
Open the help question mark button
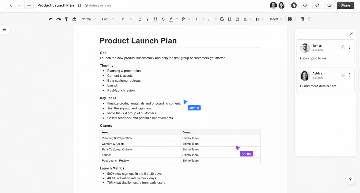350,179
